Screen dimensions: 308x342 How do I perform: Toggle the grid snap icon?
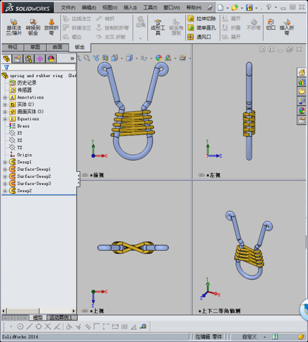(124, 327)
